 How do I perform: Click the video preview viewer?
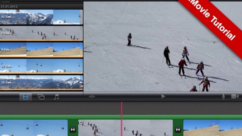pos(163,46)
